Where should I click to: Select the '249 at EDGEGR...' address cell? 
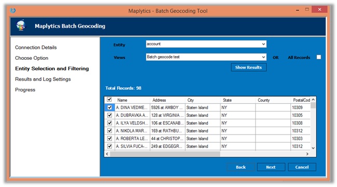coord(167,146)
